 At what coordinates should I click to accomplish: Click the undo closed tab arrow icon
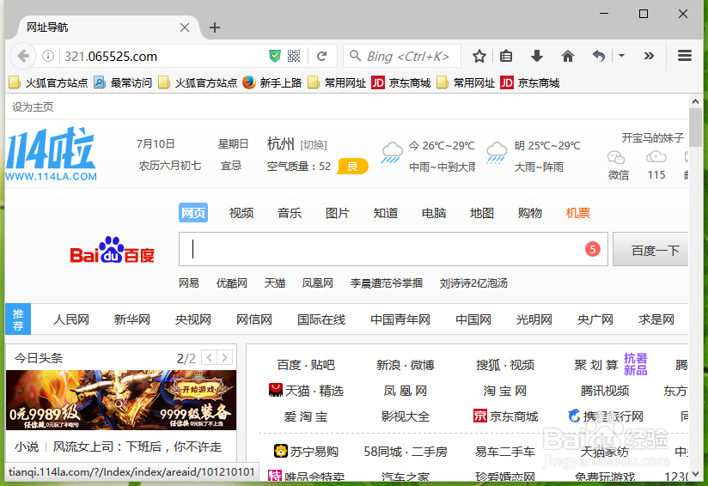click(599, 56)
